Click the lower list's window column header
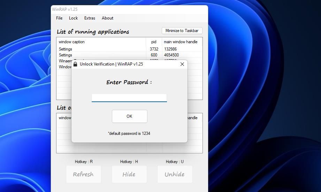This screenshot has width=321, height=192. (64, 118)
